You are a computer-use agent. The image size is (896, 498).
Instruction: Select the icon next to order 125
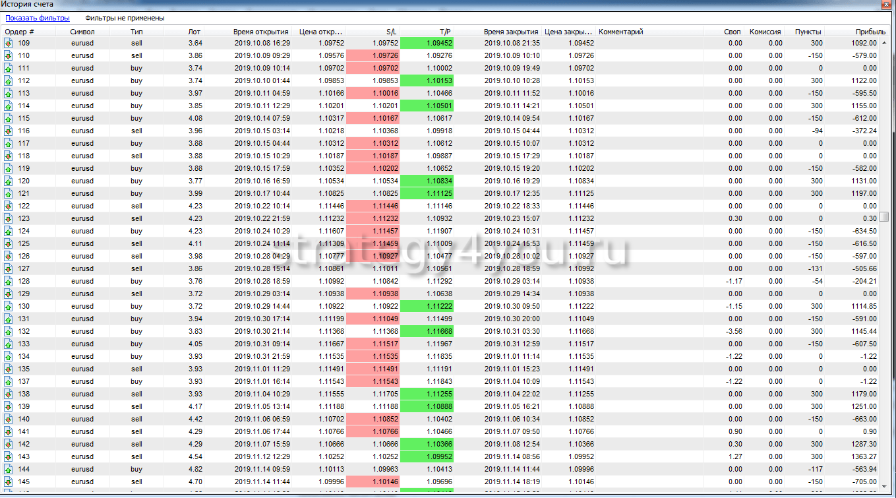coord(9,243)
